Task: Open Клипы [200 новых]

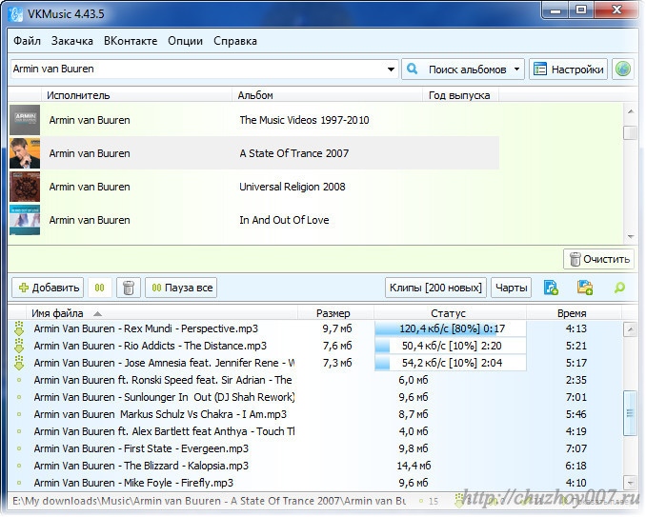Action: point(435,288)
